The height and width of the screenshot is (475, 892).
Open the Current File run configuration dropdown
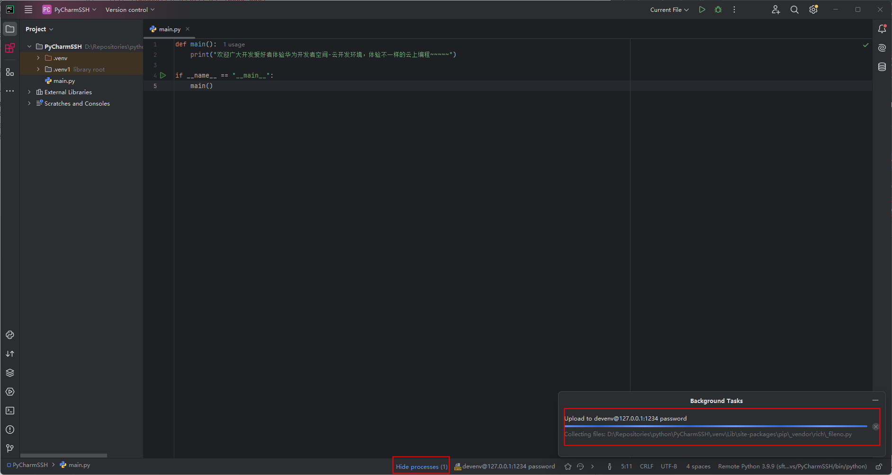tap(669, 9)
